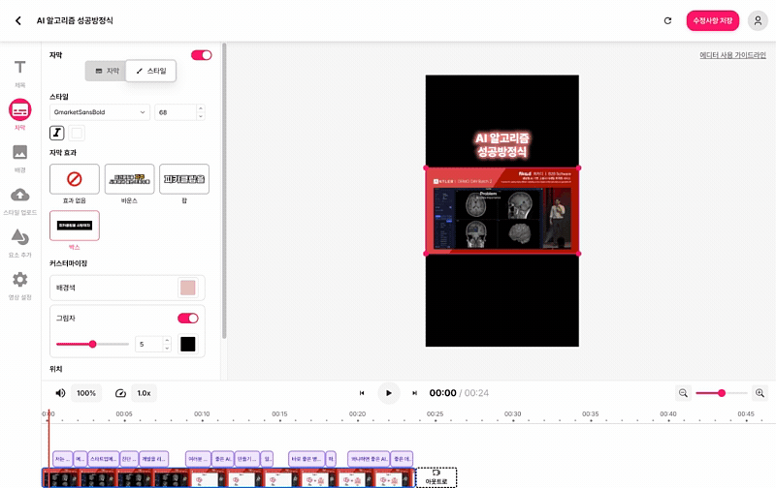Click the left panel vertical scrollbar
This screenshot has width=776, height=488.
click(x=224, y=191)
